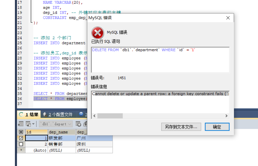Select the cell 研发部
Viewport: 258px width, 166px height.
(x=62, y=138)
